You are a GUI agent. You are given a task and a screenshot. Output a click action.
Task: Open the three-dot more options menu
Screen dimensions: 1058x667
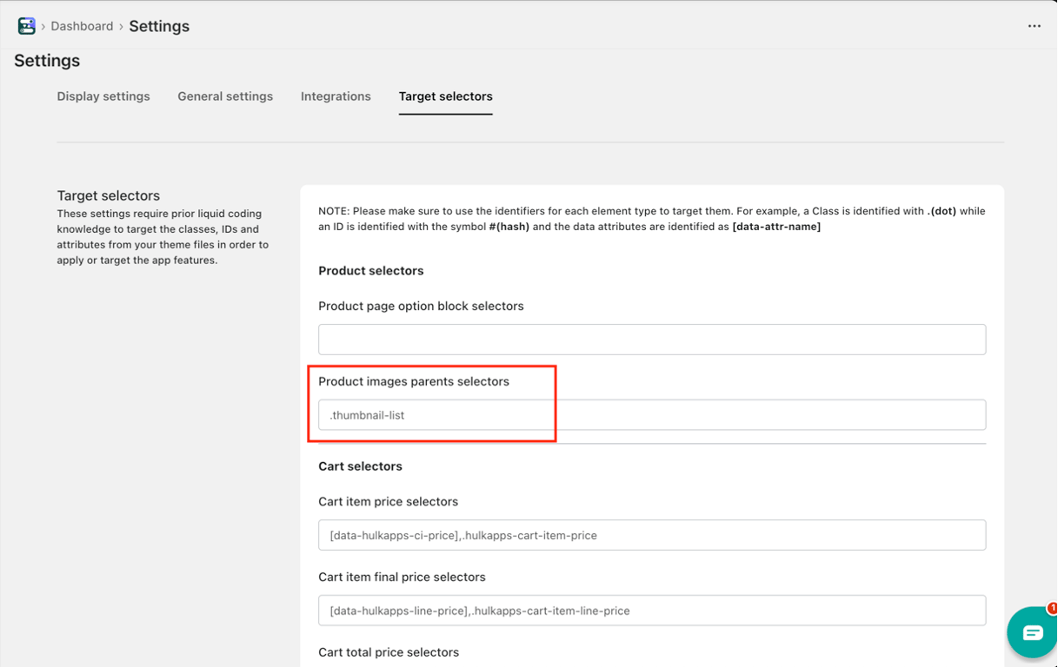coord(1034,26)
